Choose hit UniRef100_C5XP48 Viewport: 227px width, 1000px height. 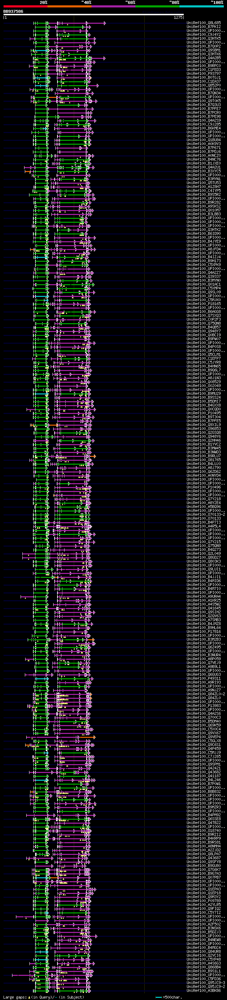204,959
